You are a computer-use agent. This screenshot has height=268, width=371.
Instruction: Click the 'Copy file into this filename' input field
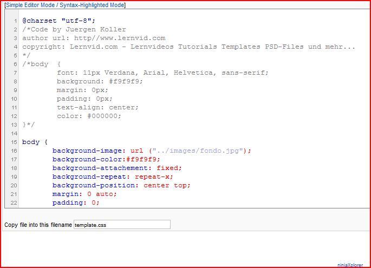(x=122, y=225)
